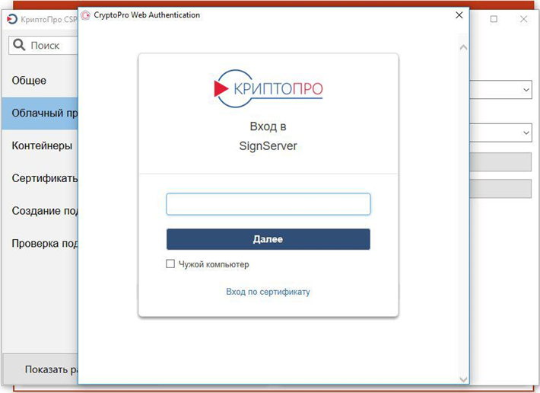Click the magnifier search icon in CSP window

(19, 45)
